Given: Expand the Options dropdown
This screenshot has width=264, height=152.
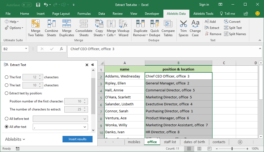Looking at the screenshot, I should coord(14,28).
